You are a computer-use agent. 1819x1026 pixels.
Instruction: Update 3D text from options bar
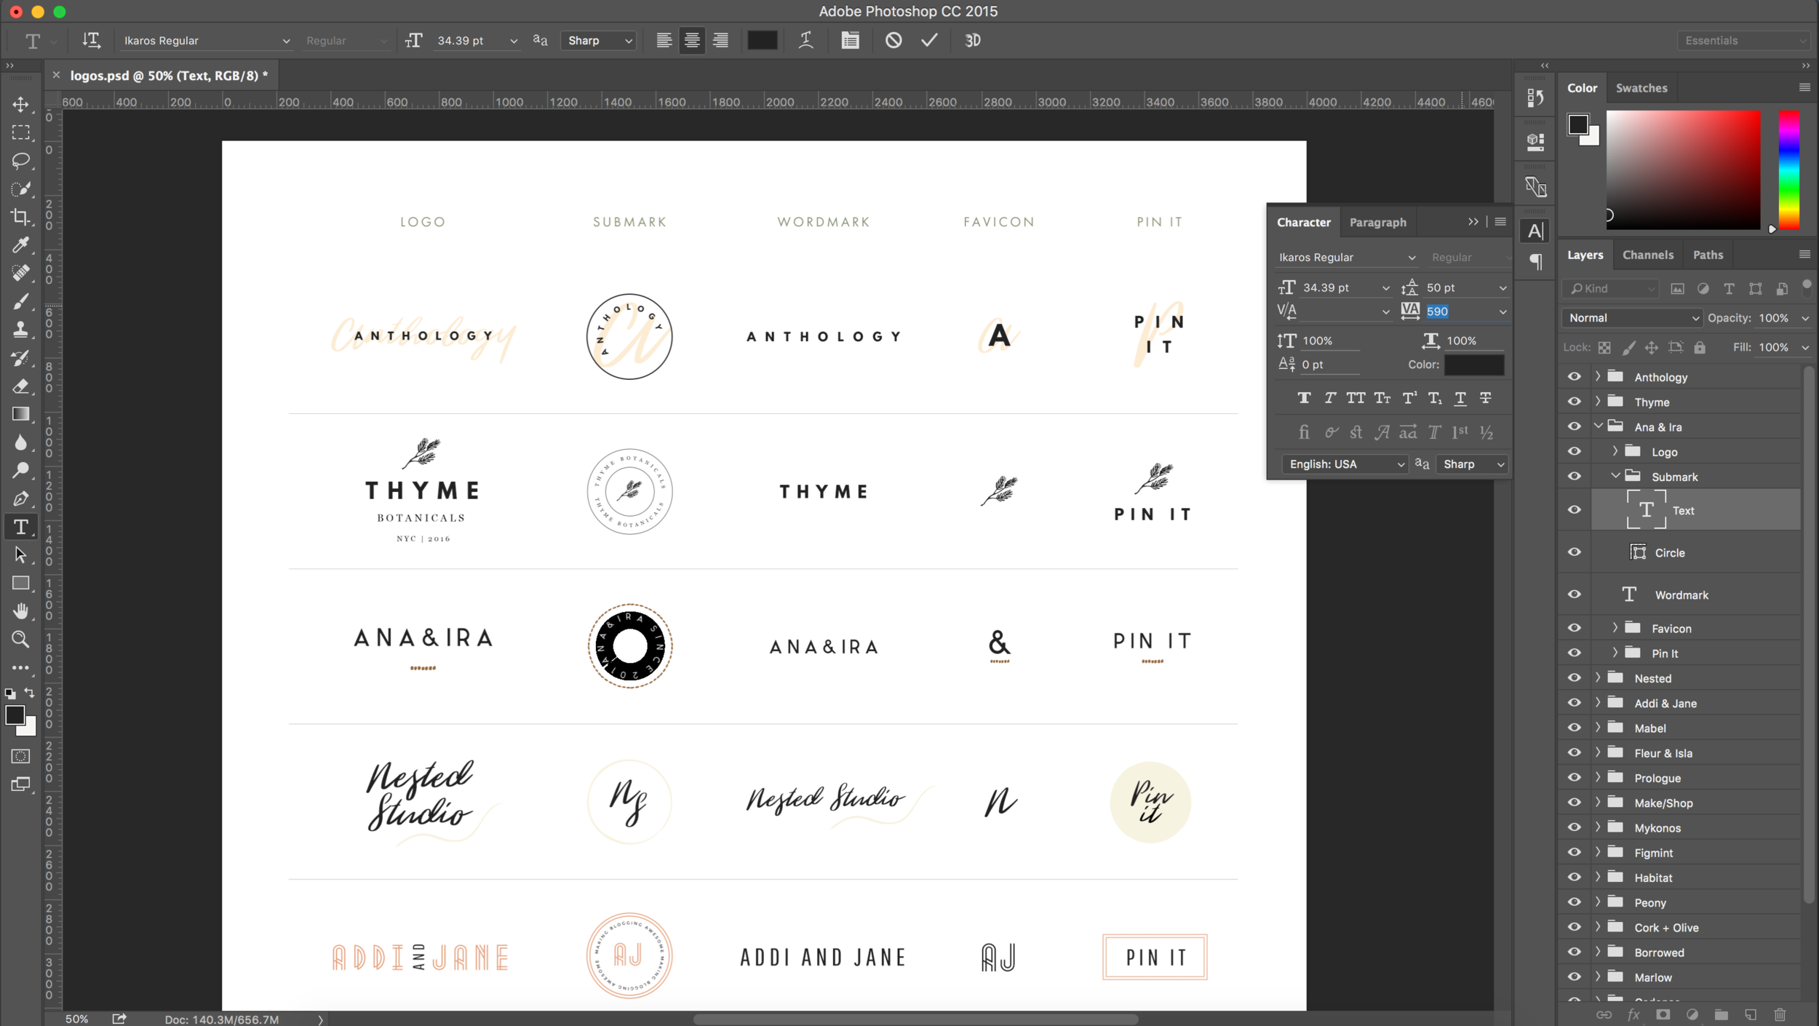[x=973, y=40]
